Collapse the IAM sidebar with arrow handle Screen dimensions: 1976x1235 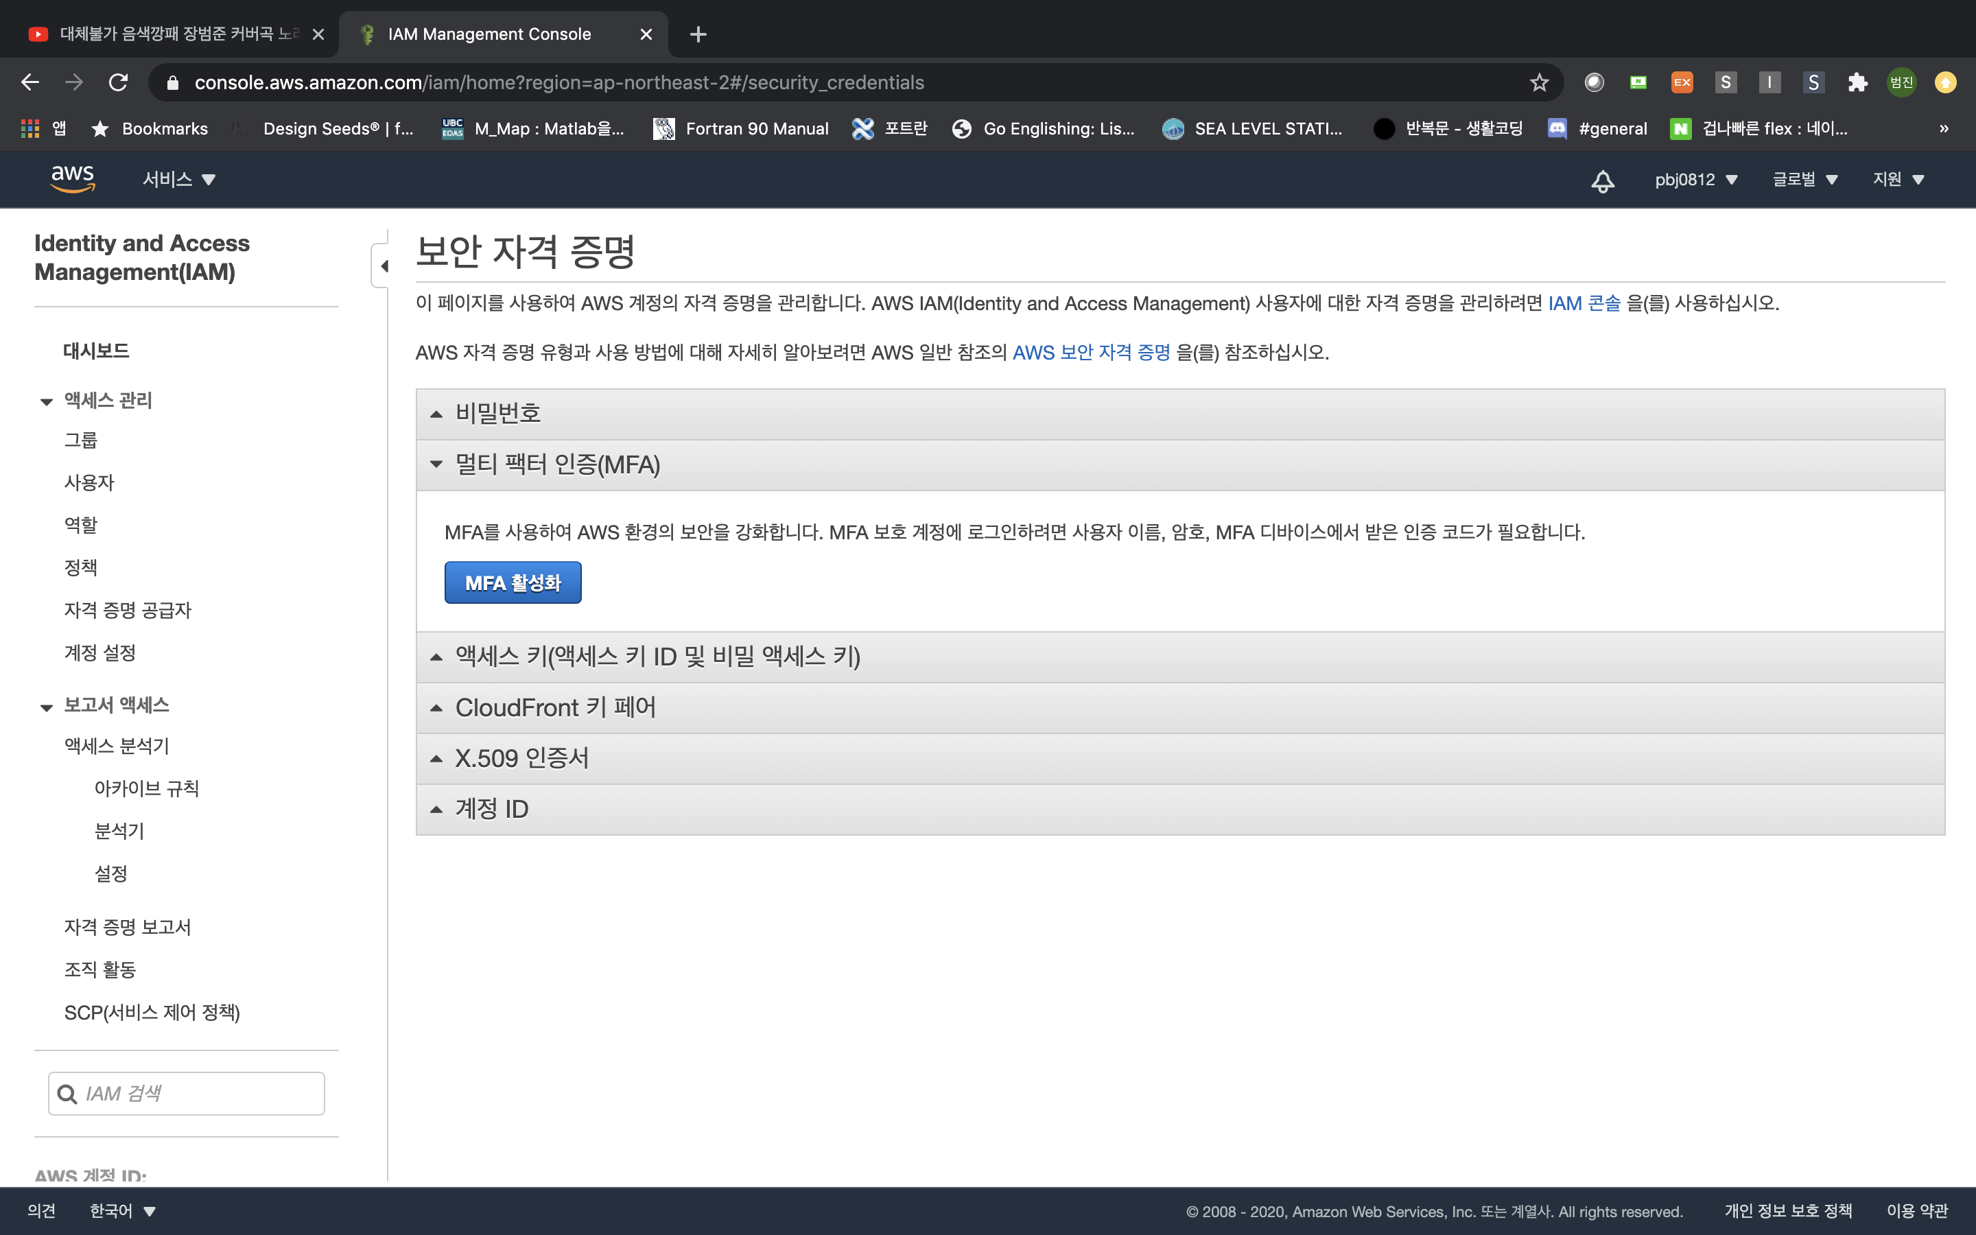tap(382, 266)
